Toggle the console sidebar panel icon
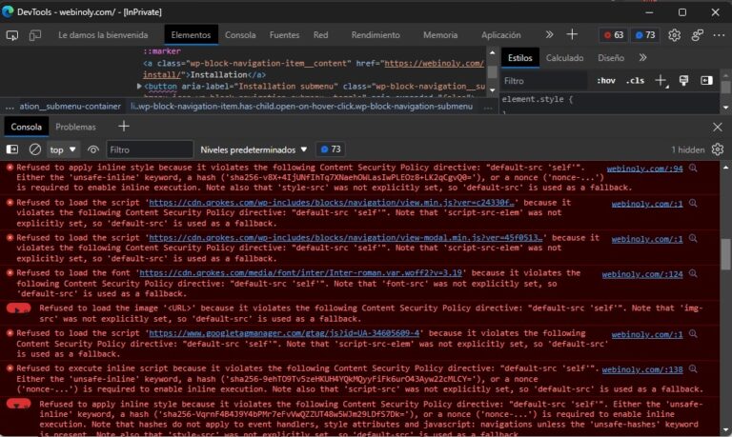 coord(12,149)
